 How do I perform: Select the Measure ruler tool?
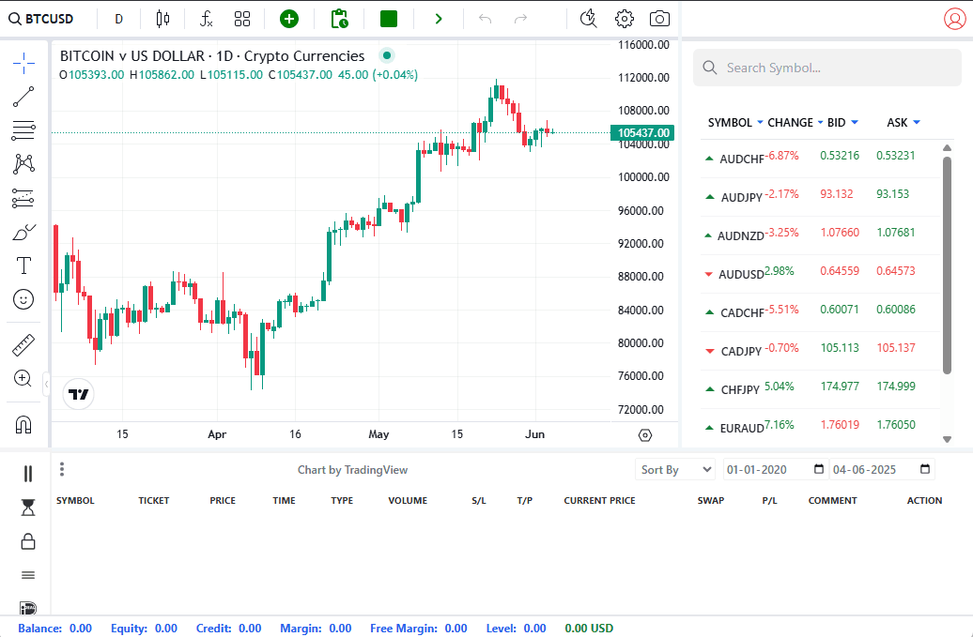point(23,344)
